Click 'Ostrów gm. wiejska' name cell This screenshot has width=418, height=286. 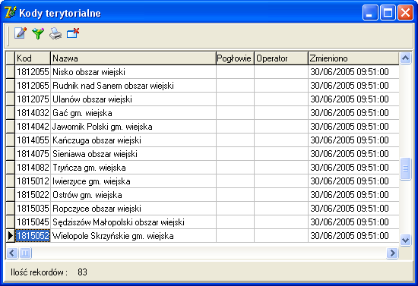[x=133, y=195]
